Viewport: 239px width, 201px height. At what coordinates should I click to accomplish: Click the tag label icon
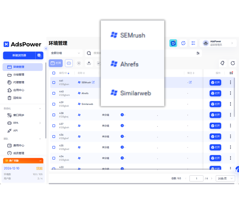click(222, 63)
